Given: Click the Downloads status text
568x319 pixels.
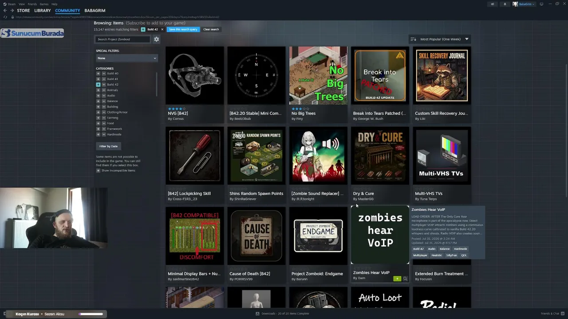Looking at the screenshot, I should 285,314.
